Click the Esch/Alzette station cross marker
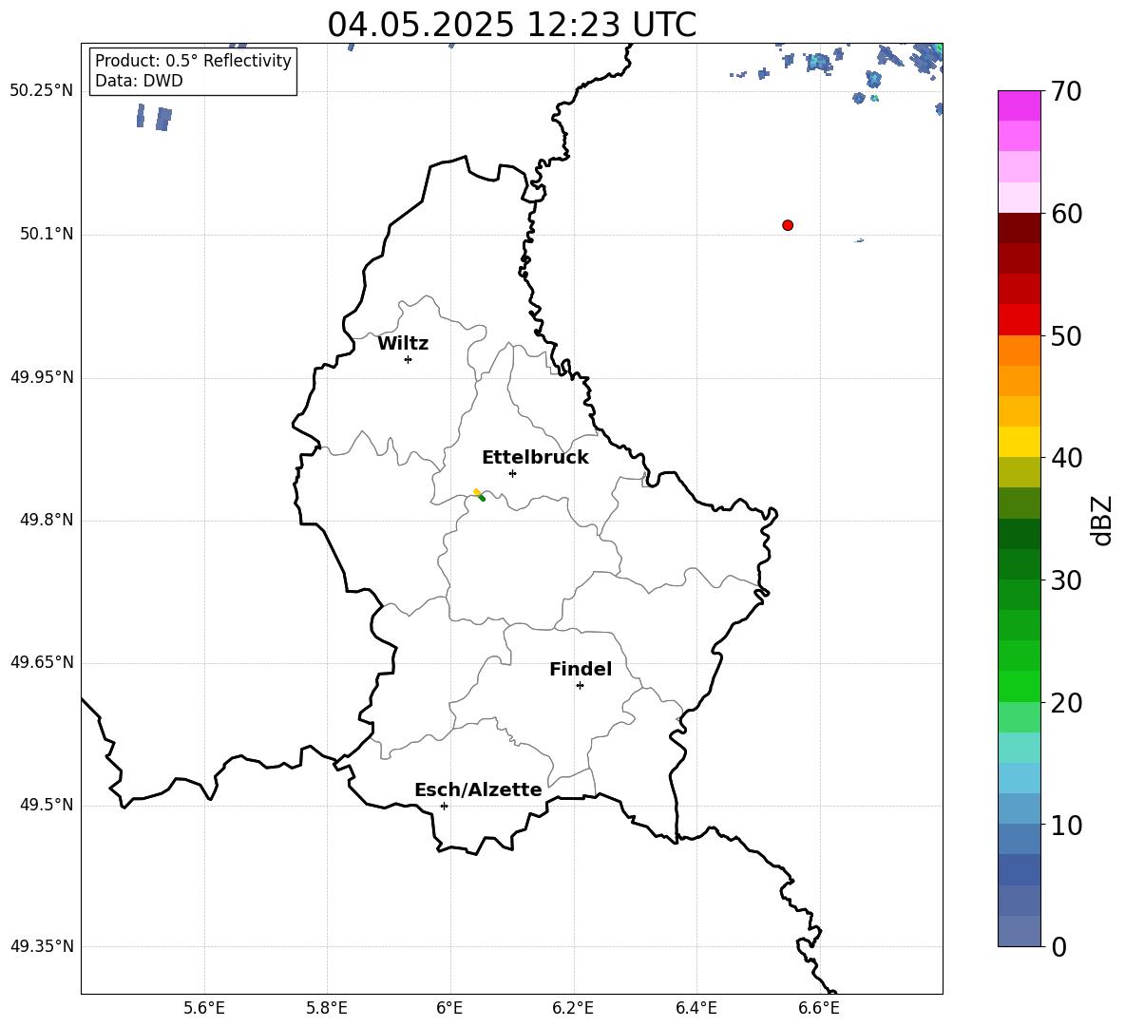The height and width of the screenshot is (1027, 1125). tap(444, 806)
